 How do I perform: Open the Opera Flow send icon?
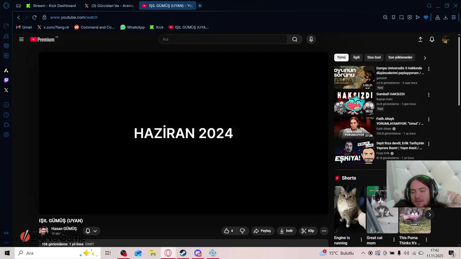click(418, 17)
